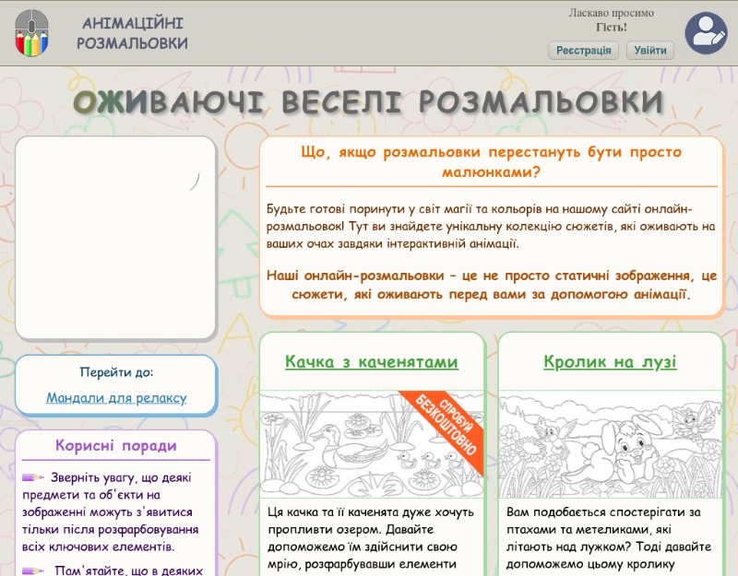The image size is (738, 576).
Task: Click the Перейти до: label
Action: pyautogui.click(x=116, y=372)
